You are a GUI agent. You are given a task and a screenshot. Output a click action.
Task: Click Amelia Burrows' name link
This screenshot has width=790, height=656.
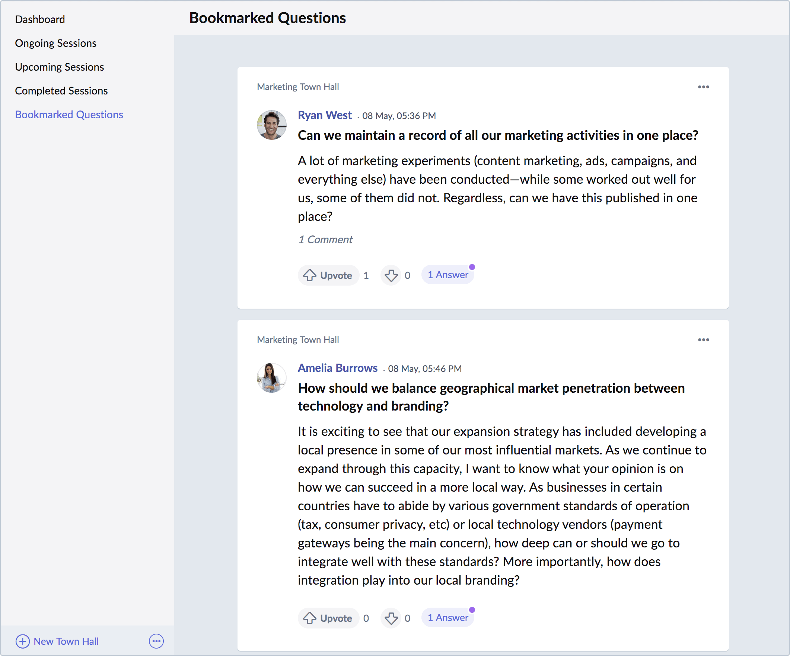click(337, 368)
